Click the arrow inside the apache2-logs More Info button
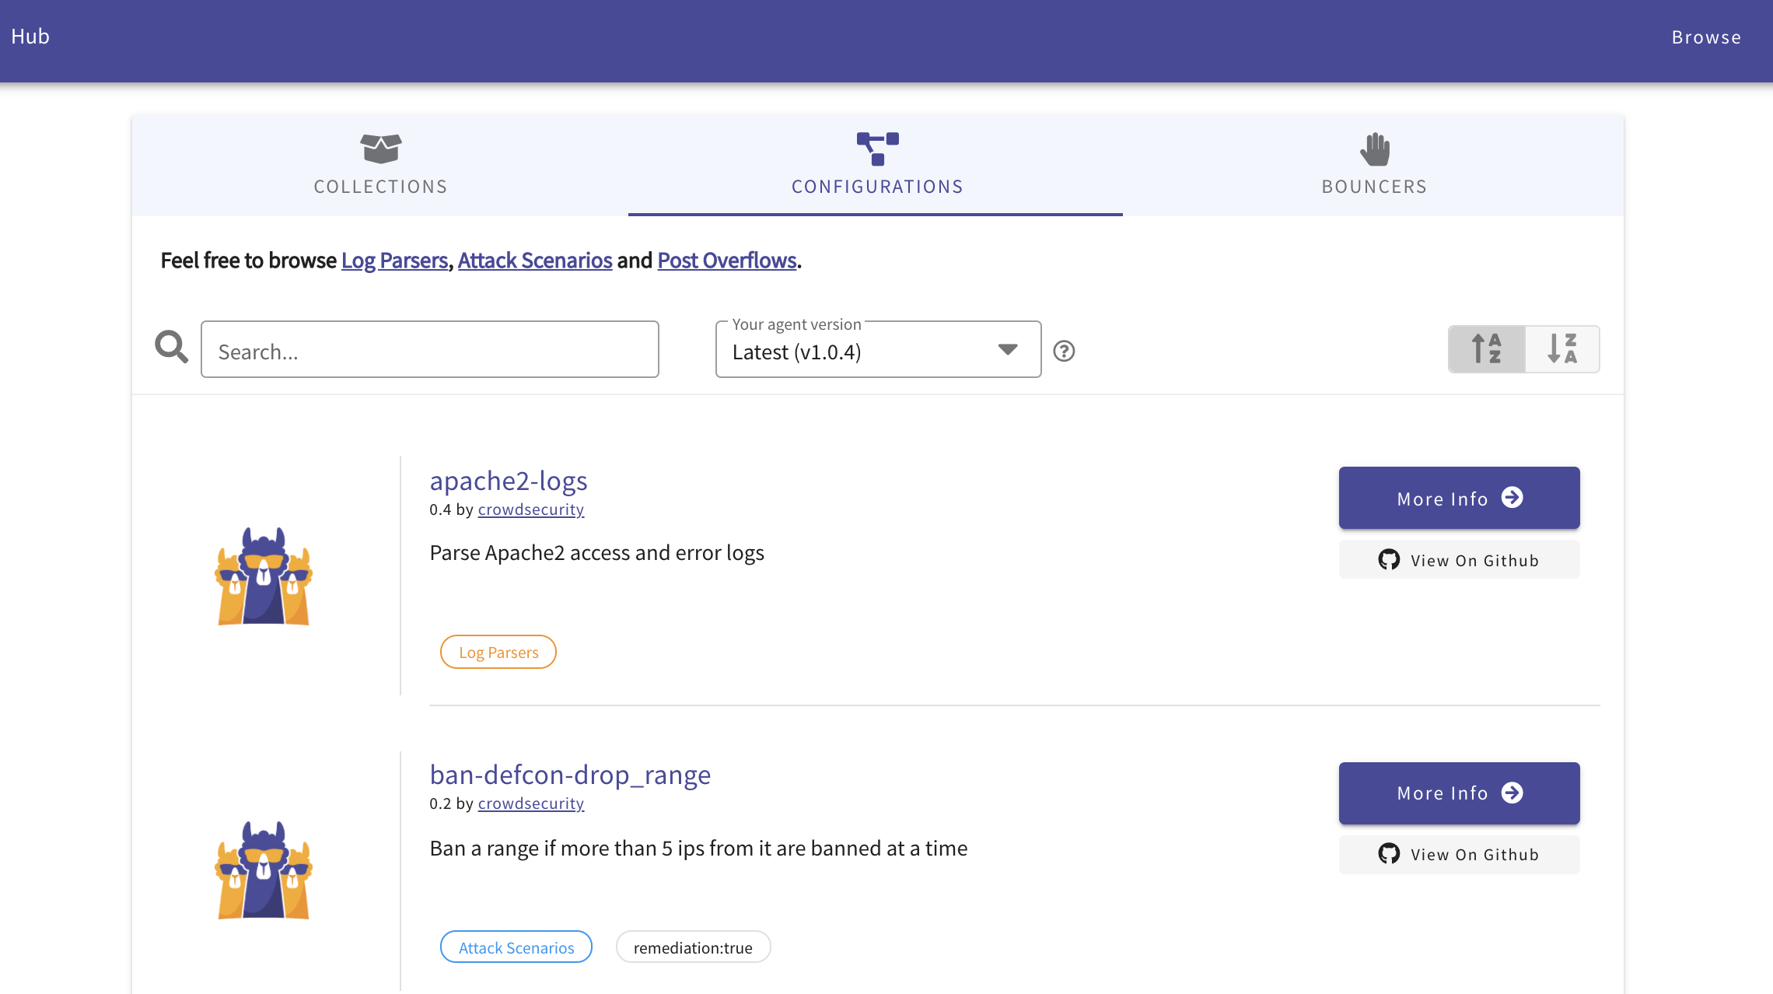The height and width of the screenshot is (994, 1773). (1512, 498)
